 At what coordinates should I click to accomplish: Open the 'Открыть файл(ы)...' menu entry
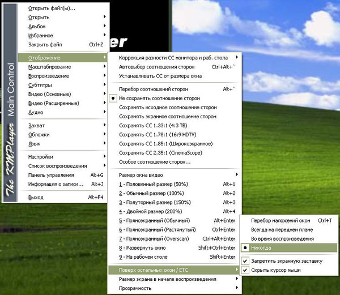tap(62, 8)
